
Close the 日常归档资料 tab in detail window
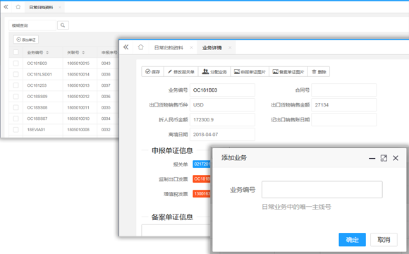pyautogui.click(x=192, y=47)
